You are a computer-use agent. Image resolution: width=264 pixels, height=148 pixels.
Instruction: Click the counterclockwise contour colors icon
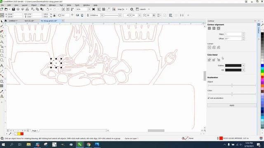tap(218, 60)
